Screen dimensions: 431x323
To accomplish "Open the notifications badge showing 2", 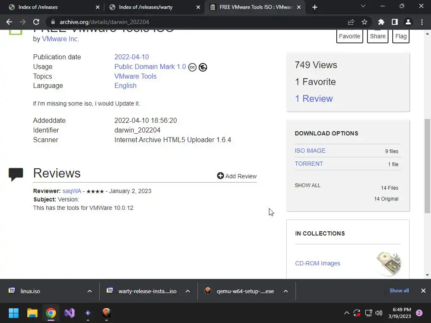I will (419, 313).
